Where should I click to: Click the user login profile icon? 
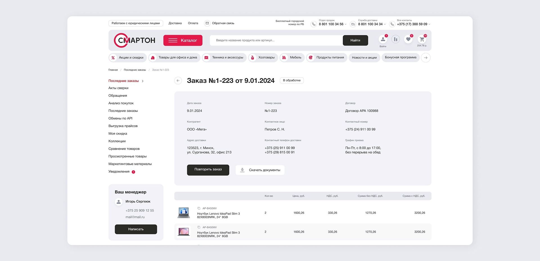383,39
